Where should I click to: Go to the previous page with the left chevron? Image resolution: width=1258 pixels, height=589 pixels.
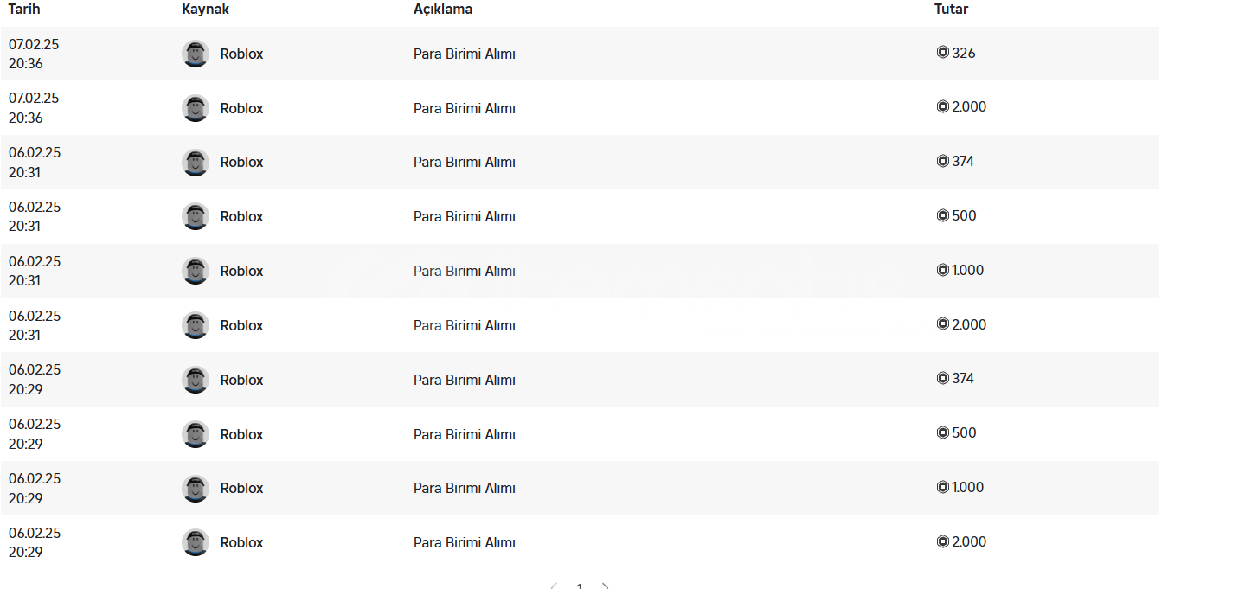point(554,586)
